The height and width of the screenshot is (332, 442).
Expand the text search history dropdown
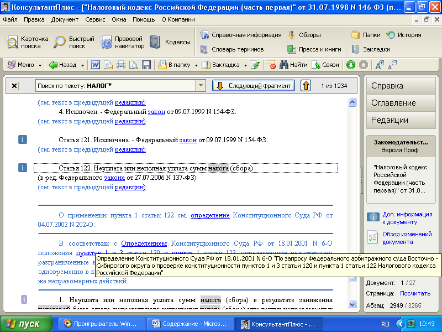pyautogui.click(x=201, y=86)
